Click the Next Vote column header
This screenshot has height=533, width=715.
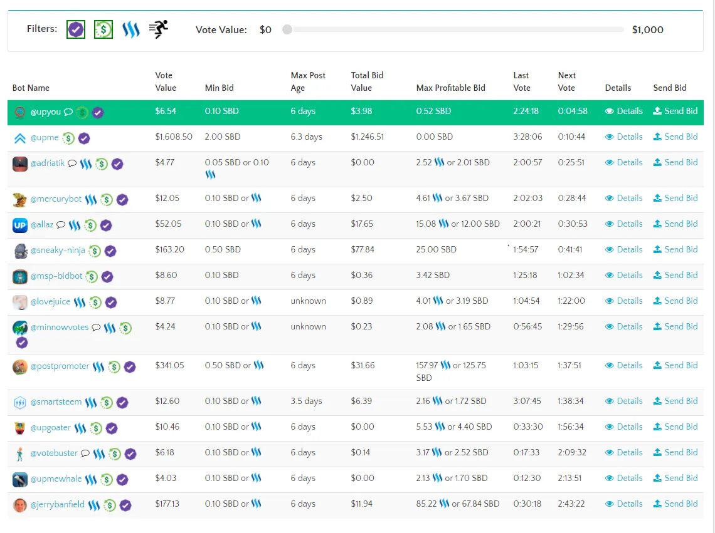(566, 81)
